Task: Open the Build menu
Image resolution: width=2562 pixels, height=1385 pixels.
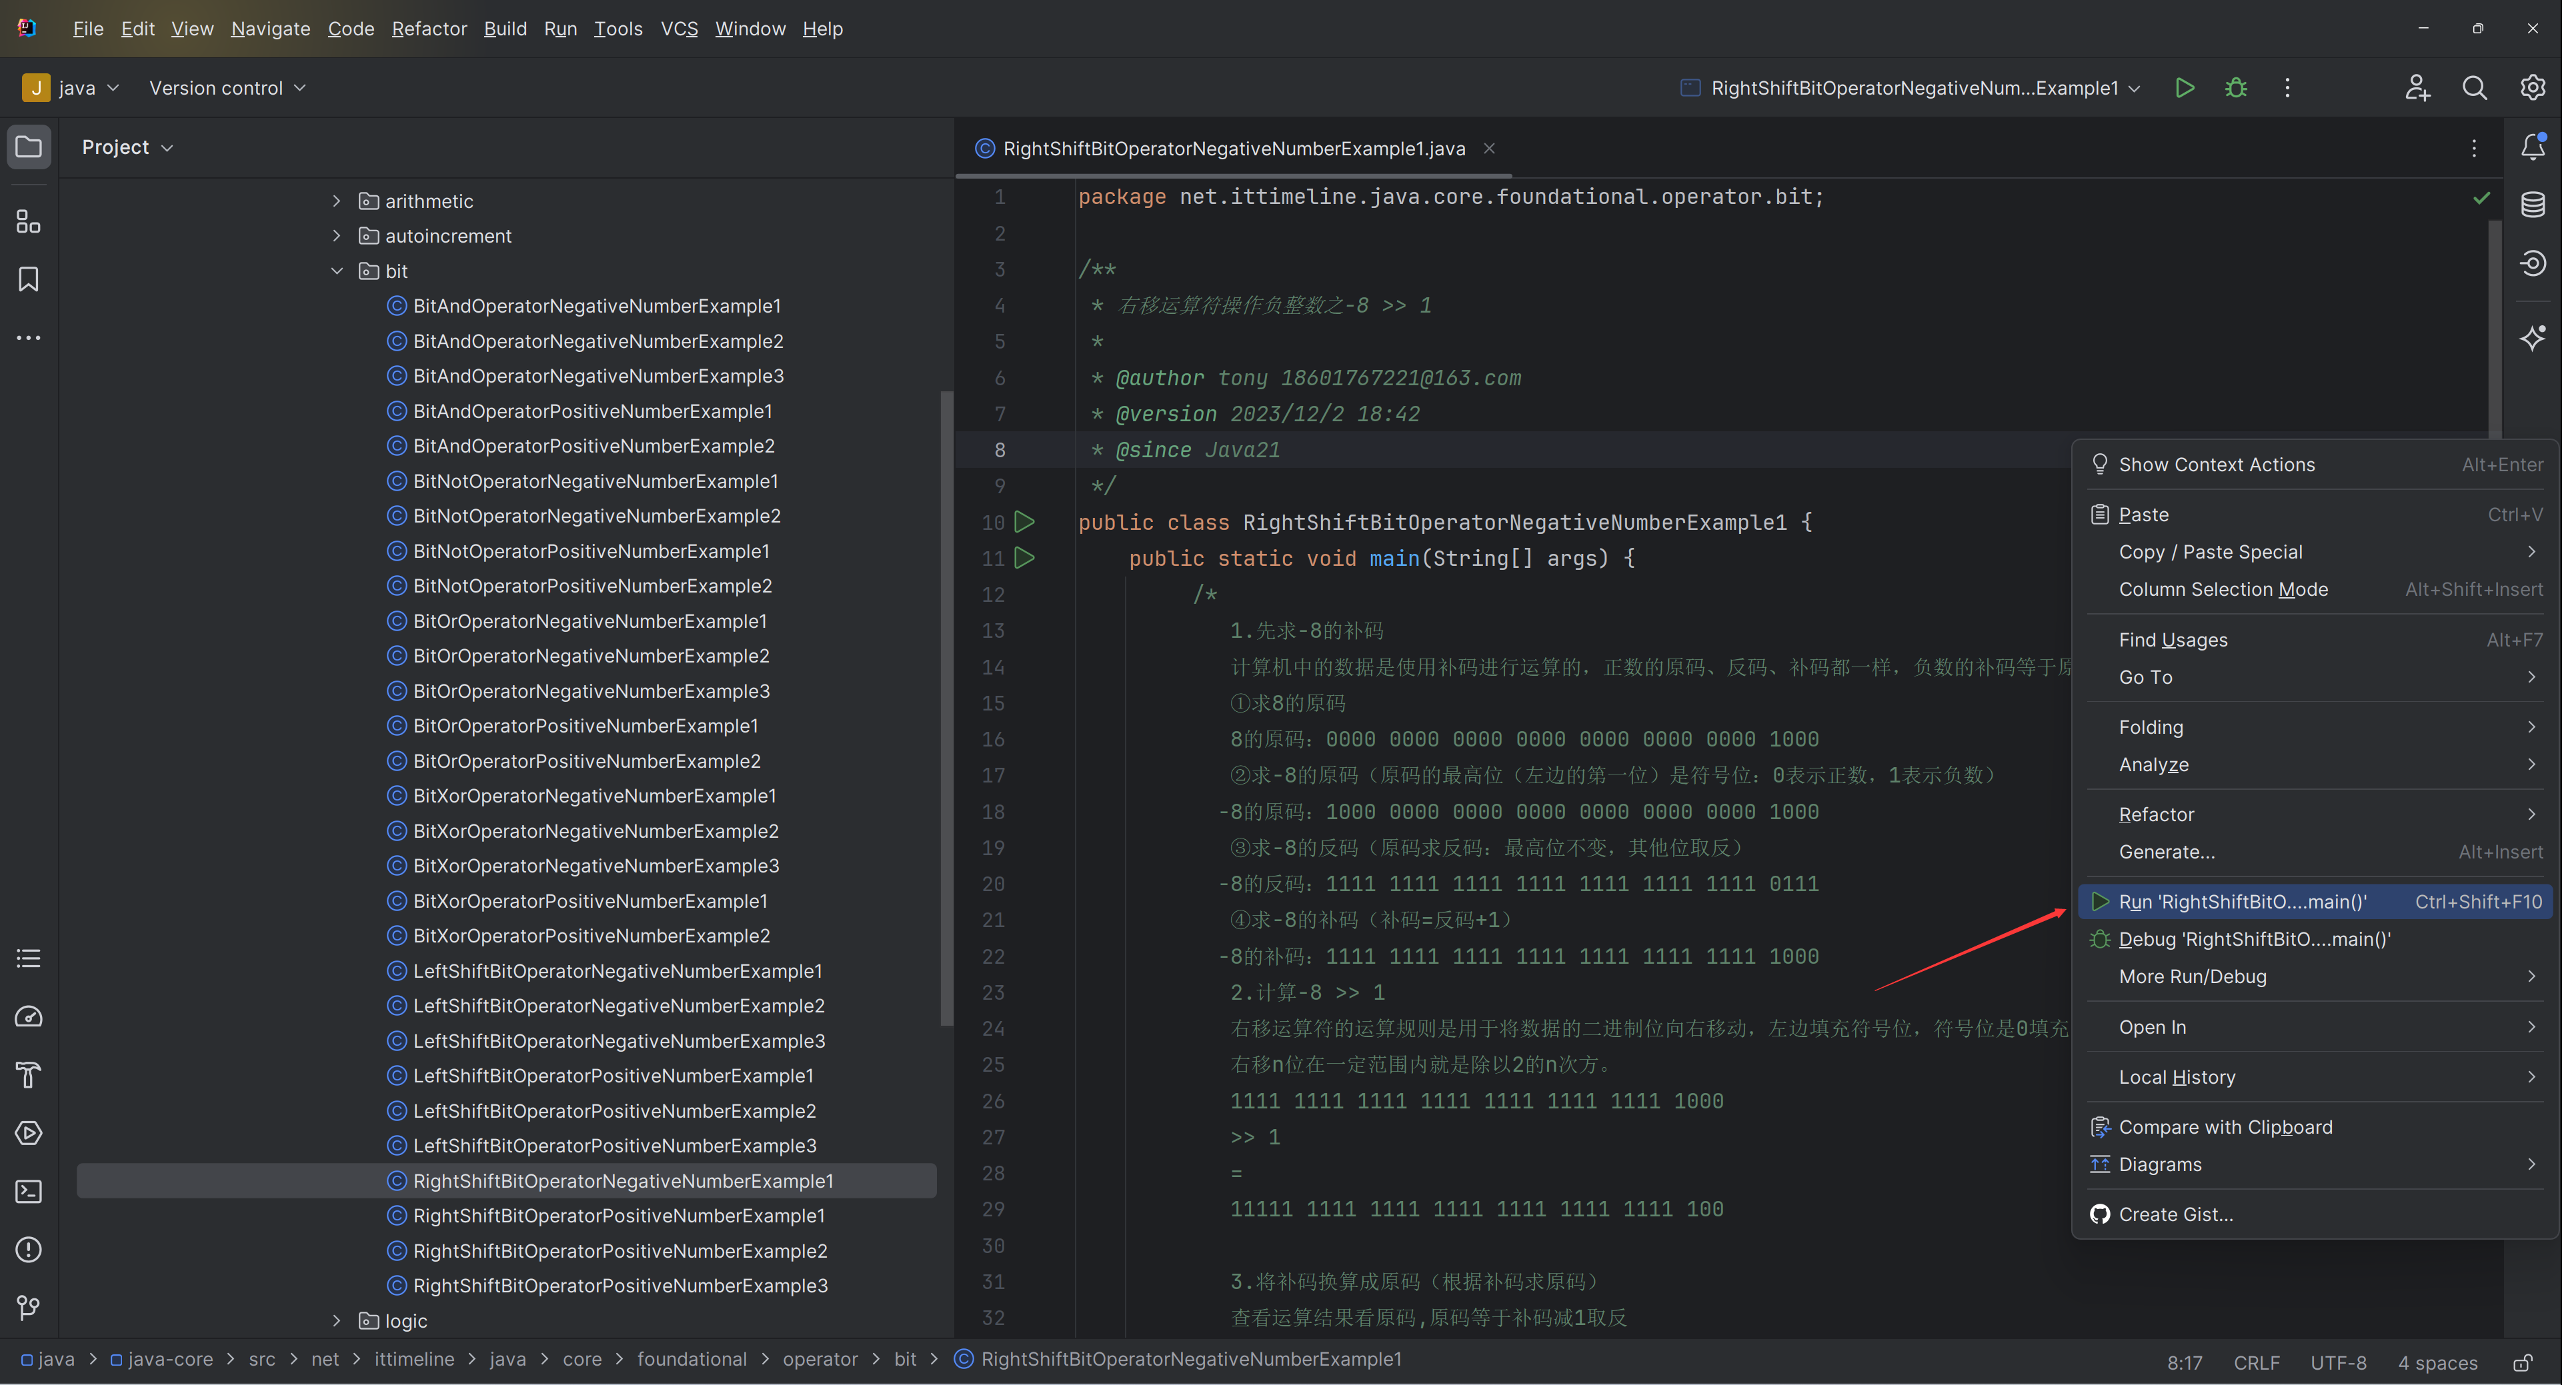Action: (505, 29)
